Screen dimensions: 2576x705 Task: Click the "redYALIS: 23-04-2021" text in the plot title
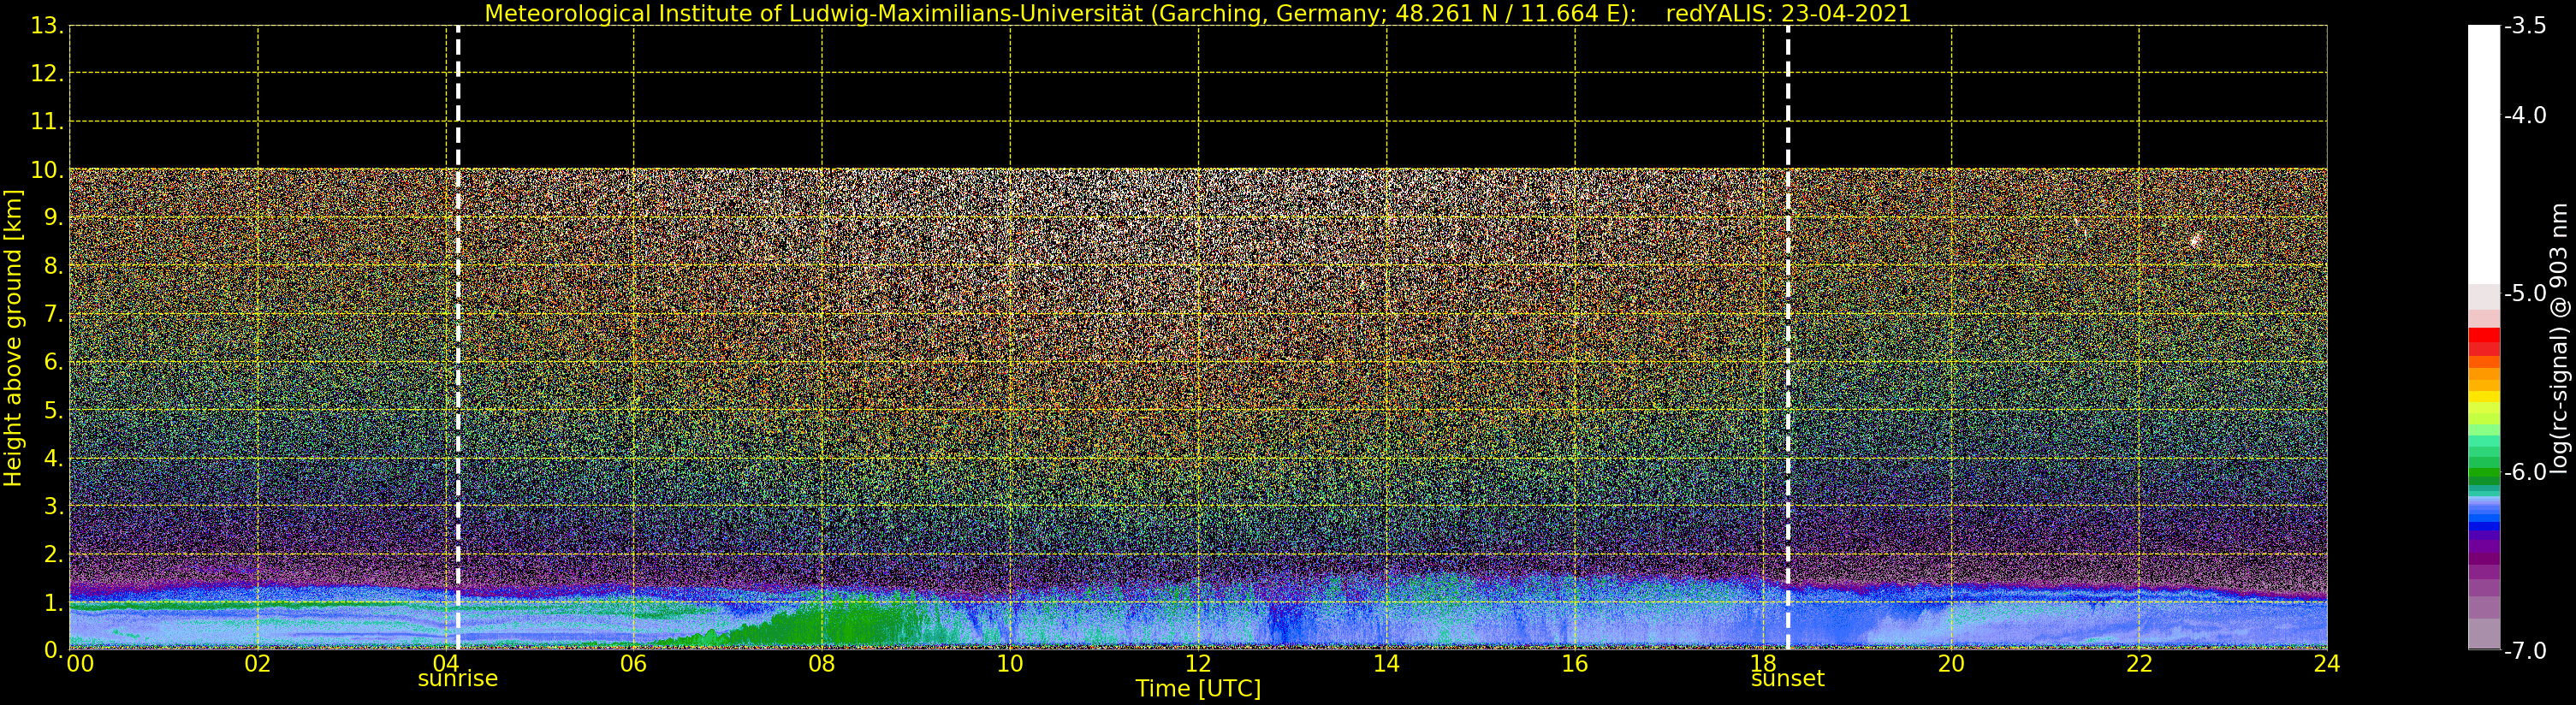pyautogui.click(x=1789, y=13)
